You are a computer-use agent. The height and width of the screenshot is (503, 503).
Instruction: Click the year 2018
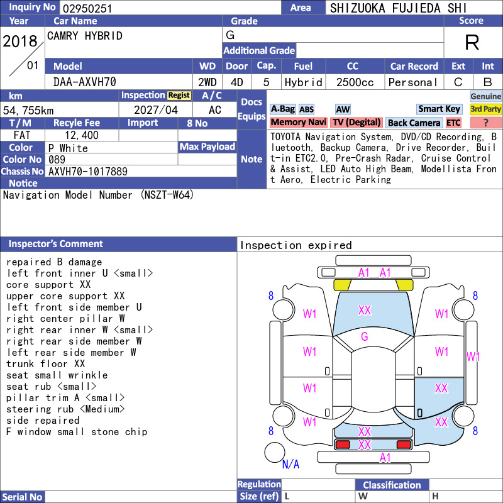[20, 41]
